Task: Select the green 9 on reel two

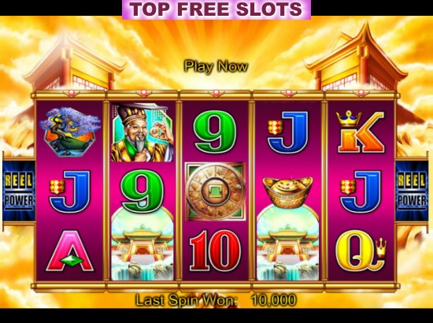Action: [142, 191]
